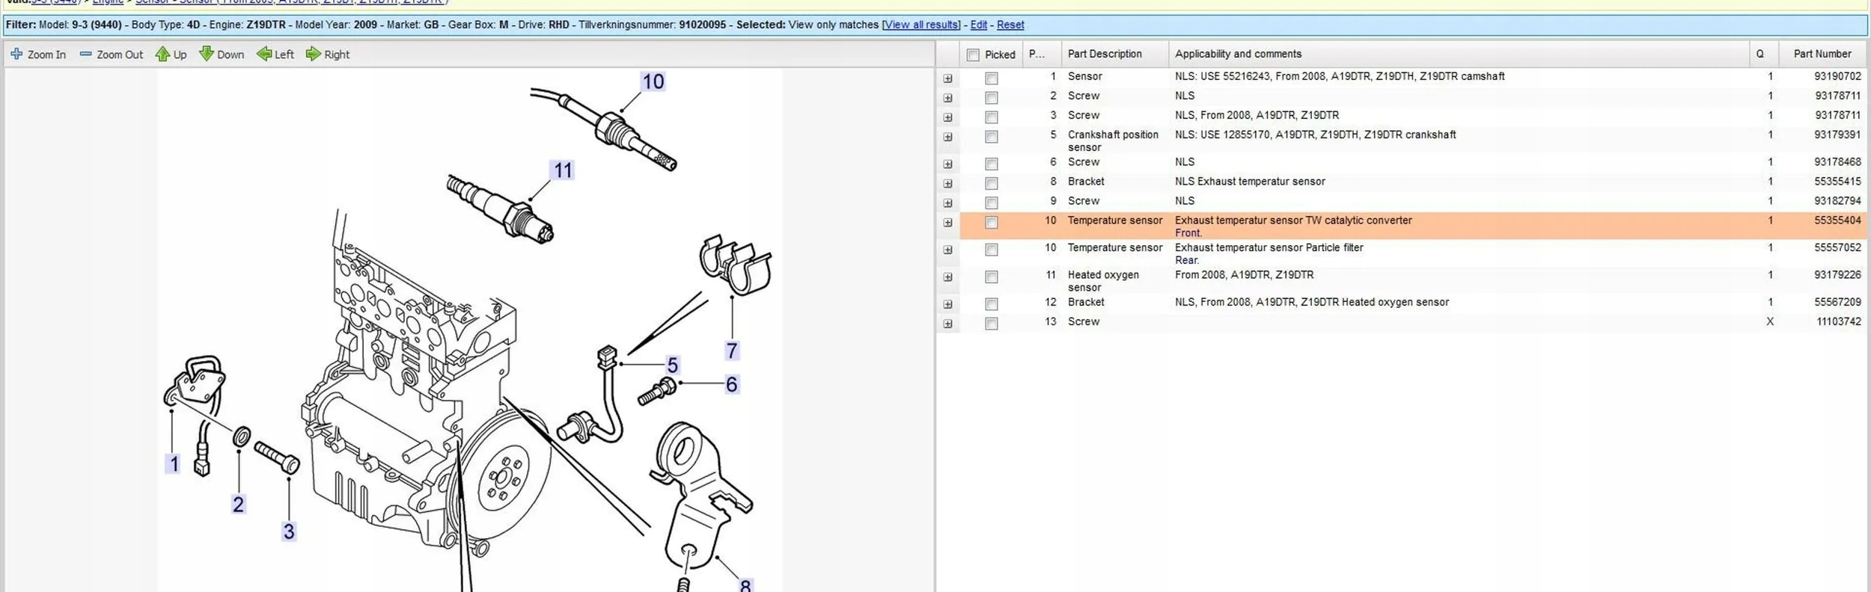The height and width of the screenshot is (592, 1871).
Task: Click the Zoom Out icon
Action: coord(86,54)
